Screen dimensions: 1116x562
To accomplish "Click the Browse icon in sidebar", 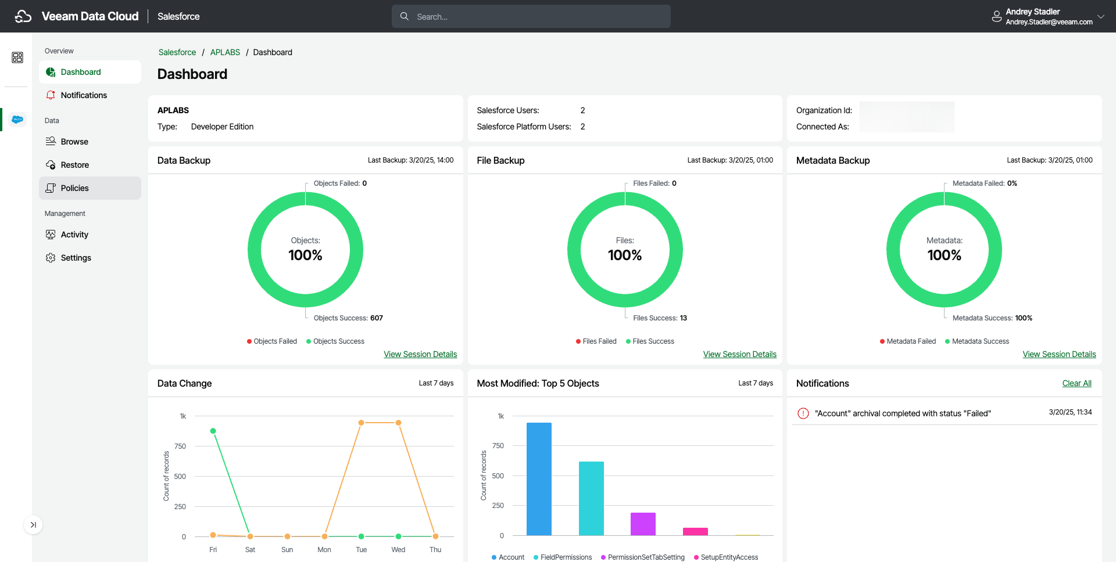I will [x=51, y=142].
